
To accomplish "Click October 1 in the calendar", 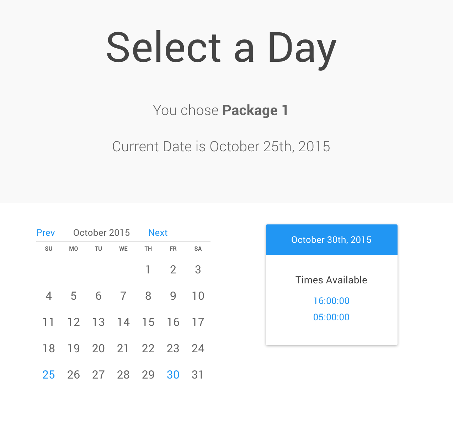I will [x=148, y=270].
